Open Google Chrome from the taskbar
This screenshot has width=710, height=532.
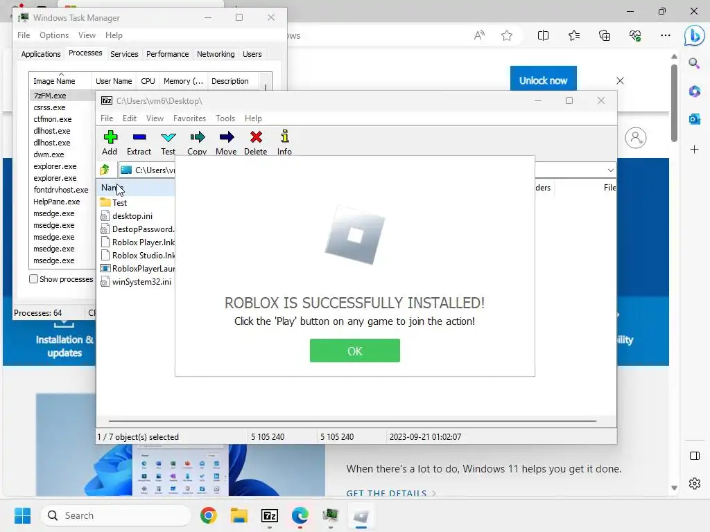point(208,515)
